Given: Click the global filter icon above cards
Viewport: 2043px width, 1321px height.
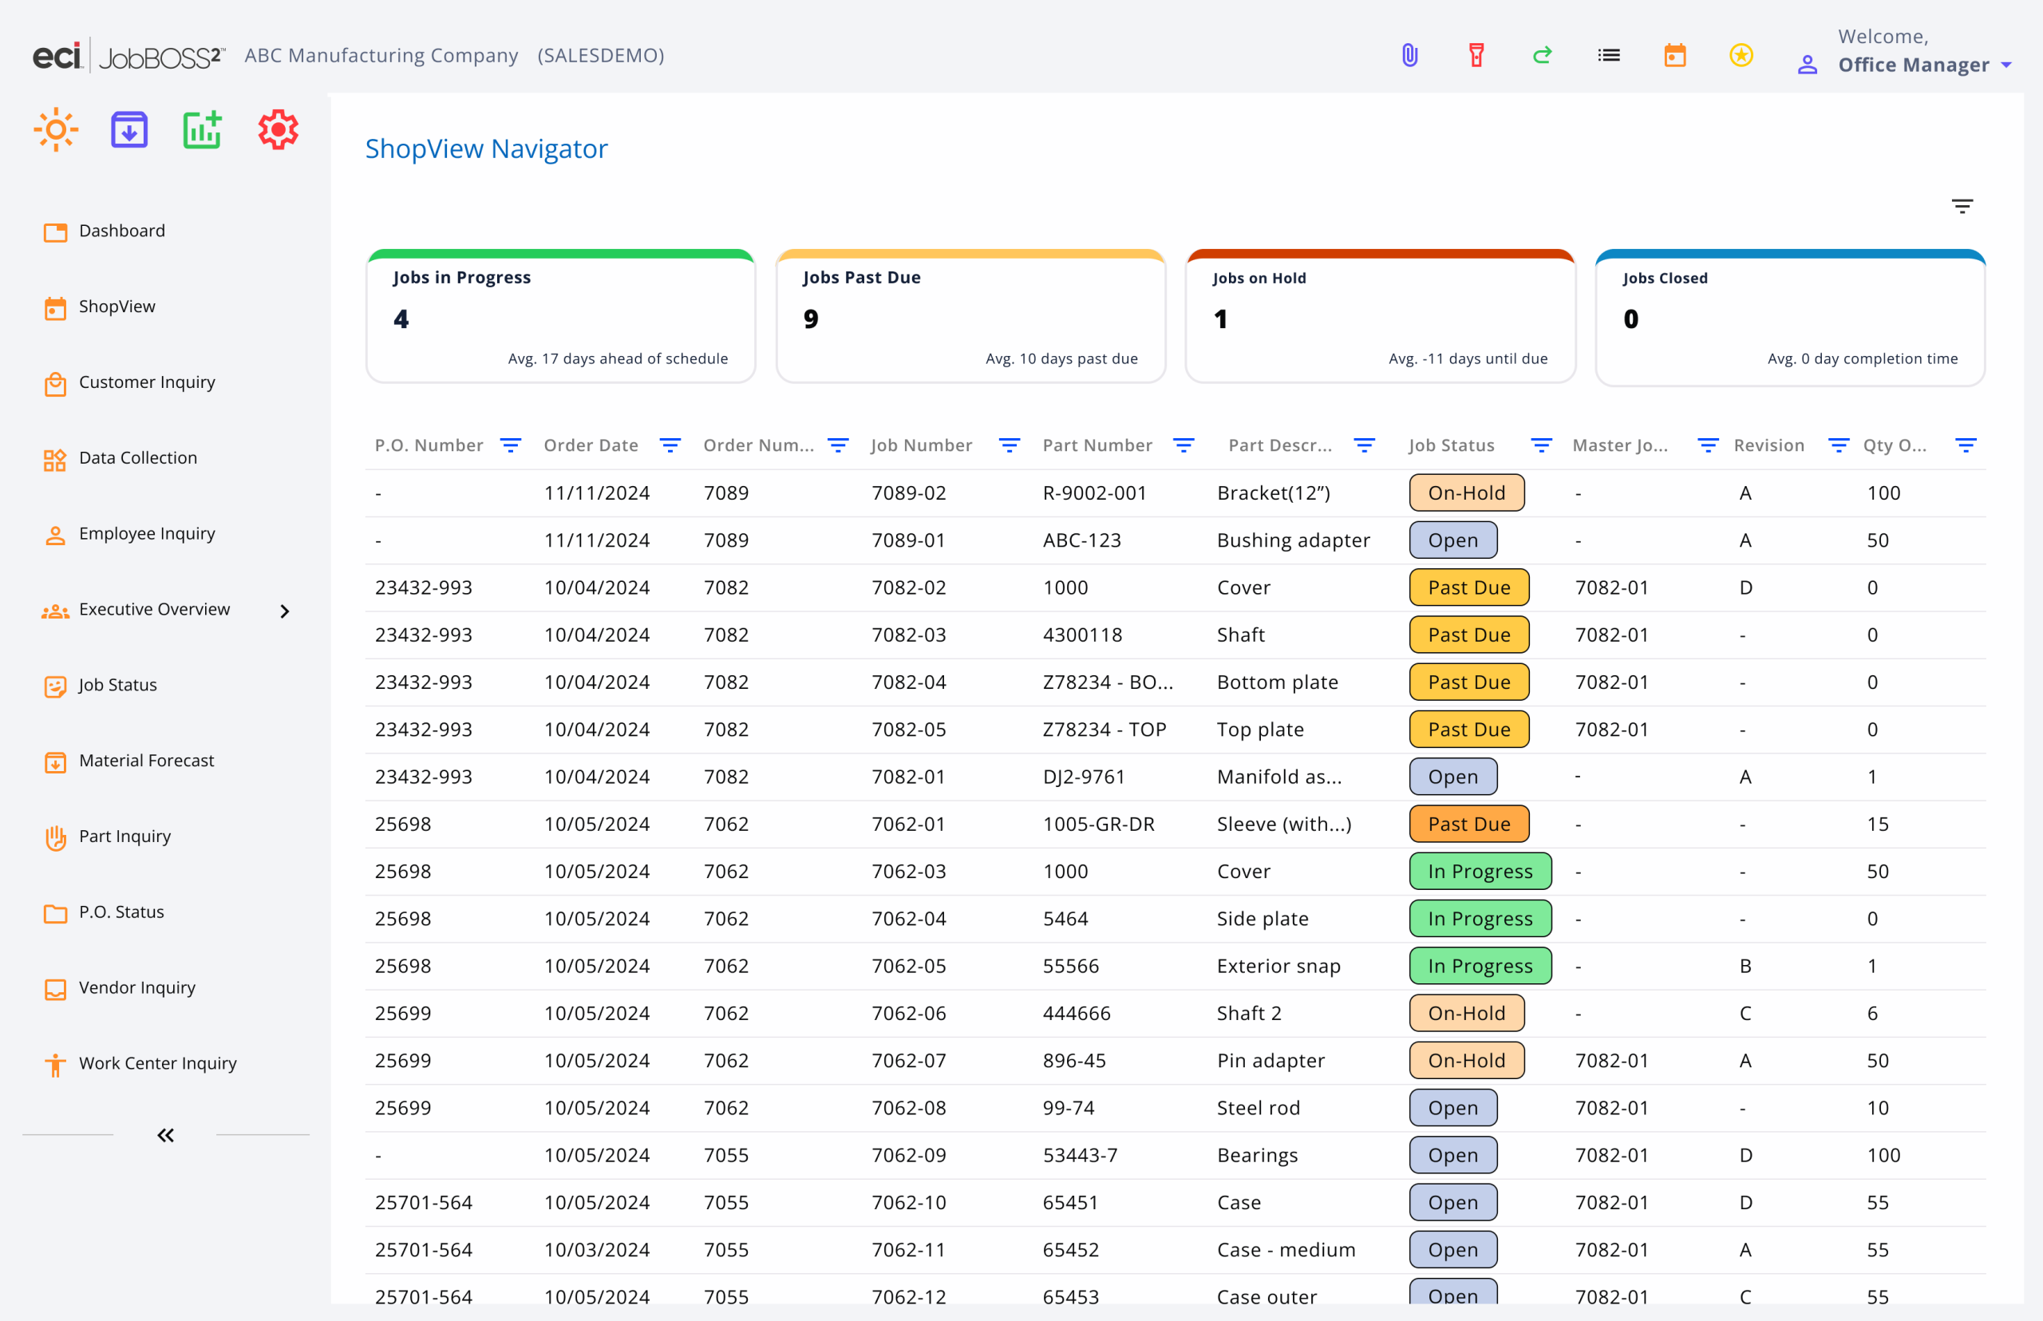Looking at the screenshot, I should click(x=1962, y=206).
